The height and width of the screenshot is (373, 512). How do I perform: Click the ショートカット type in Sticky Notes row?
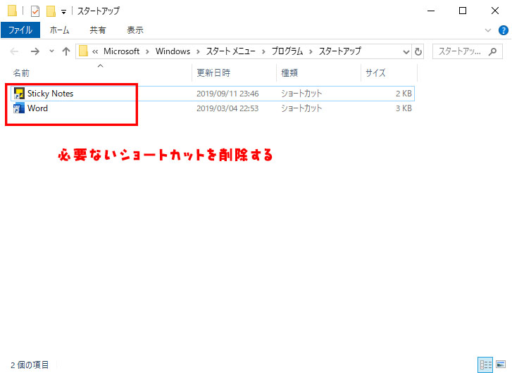click(301, 94)
